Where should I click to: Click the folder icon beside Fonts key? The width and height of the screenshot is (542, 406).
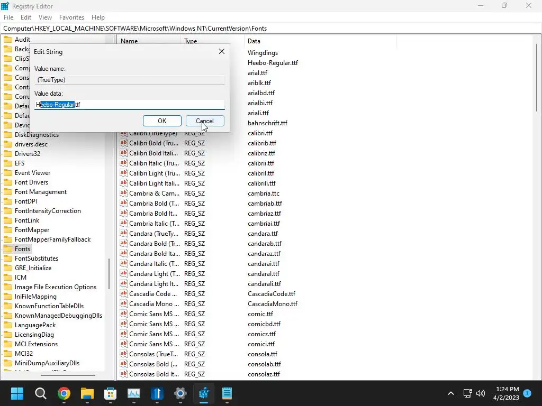(7, 248)
